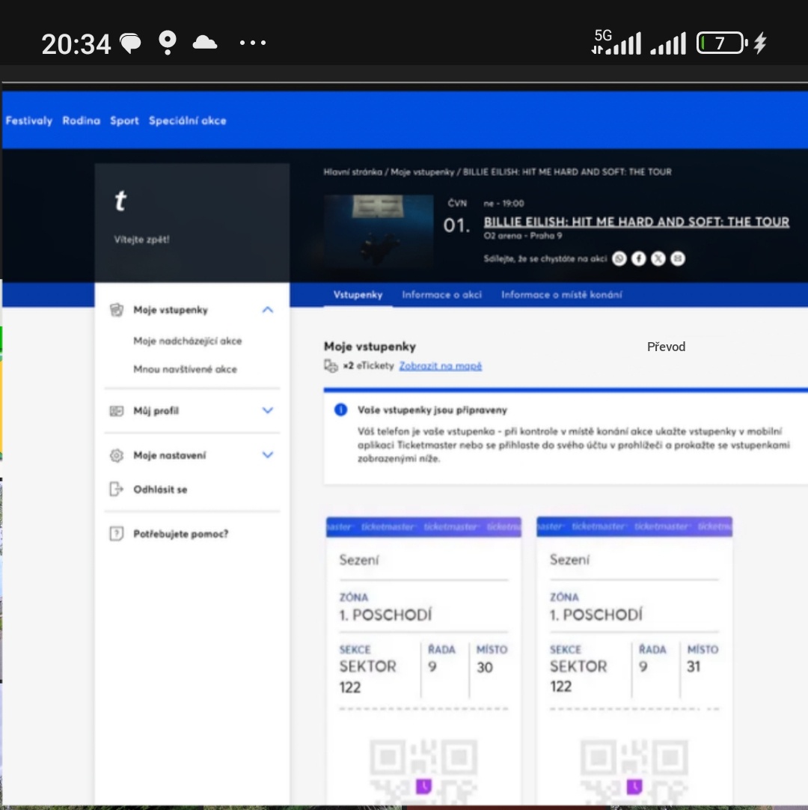Click the Převod transfer button
The image size is (808, 810).
coord(666,347)
